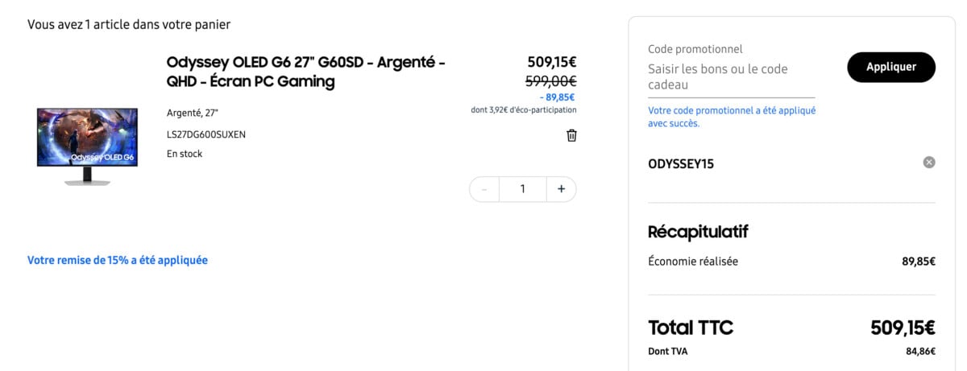Click the blue -89,85€ discount amount
Image resolution: width=967 pixels, height=371 pixels.
[557, 97]
